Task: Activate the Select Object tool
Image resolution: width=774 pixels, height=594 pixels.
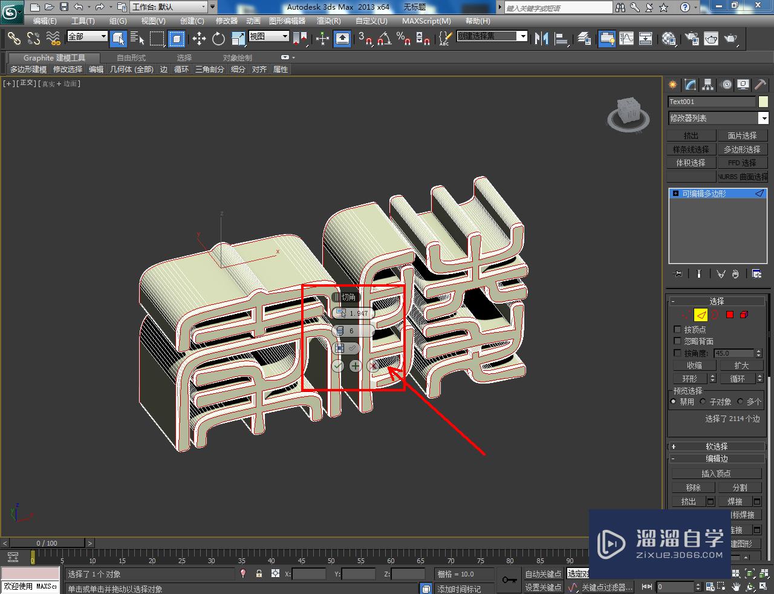Action: 119,39
